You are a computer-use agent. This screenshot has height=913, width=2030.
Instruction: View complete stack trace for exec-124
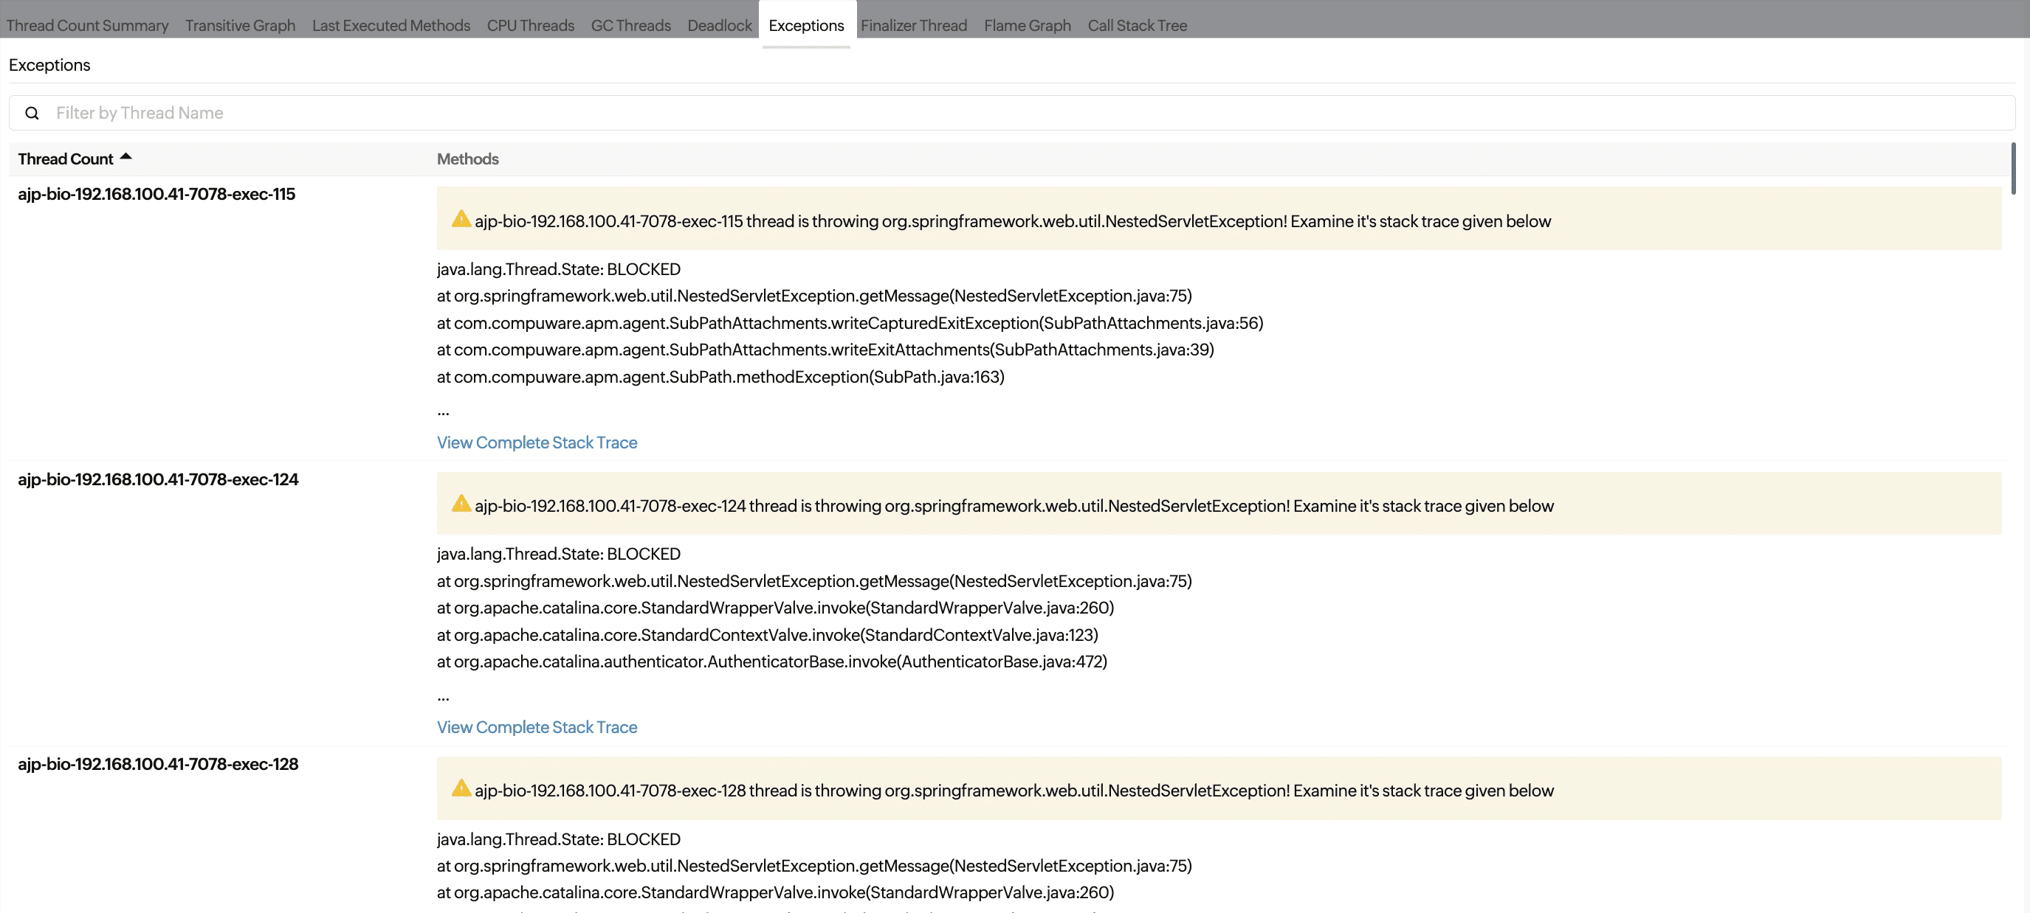coord(537,727)
